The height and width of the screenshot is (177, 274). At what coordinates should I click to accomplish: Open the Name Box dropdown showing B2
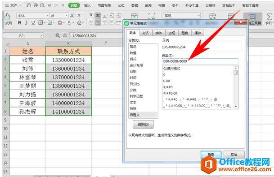tap(41, 36)
